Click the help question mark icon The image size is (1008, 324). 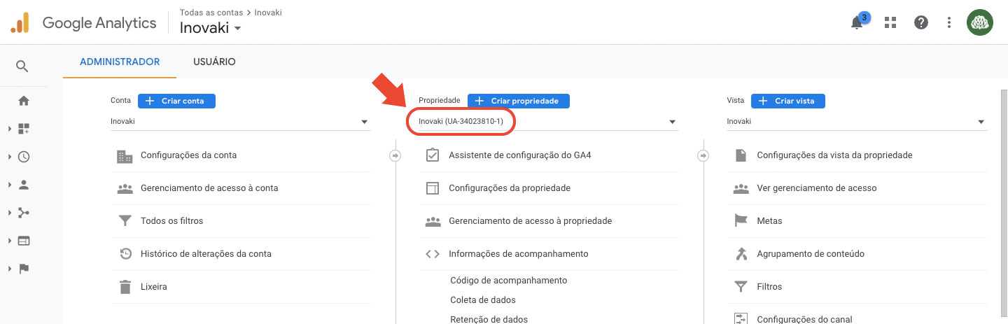pyautogui.click(x=921, y=22)
